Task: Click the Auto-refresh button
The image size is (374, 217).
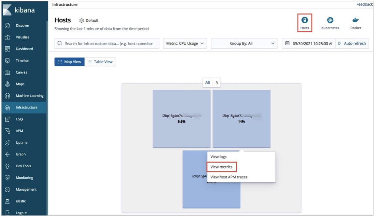Action: coord(352,43)
